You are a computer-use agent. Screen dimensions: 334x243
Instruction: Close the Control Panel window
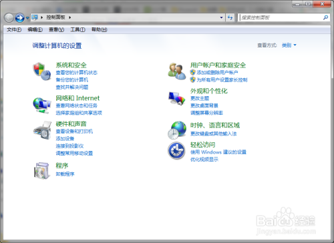tap(322, 4)
